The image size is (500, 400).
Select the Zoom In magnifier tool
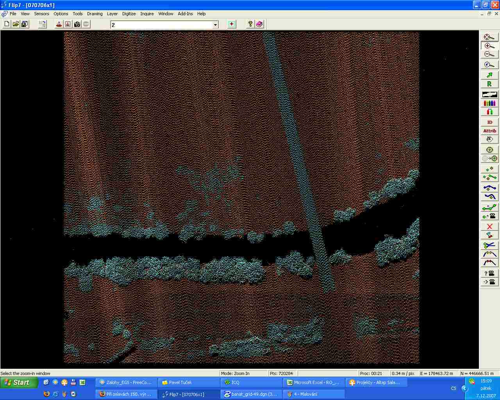point(489,46)
